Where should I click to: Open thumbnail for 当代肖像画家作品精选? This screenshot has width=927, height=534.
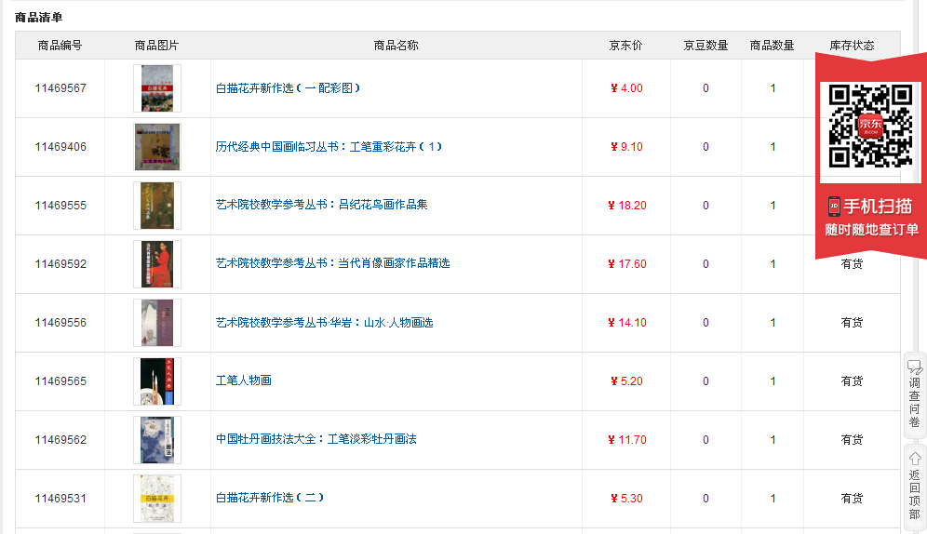[x=156, y=264]
